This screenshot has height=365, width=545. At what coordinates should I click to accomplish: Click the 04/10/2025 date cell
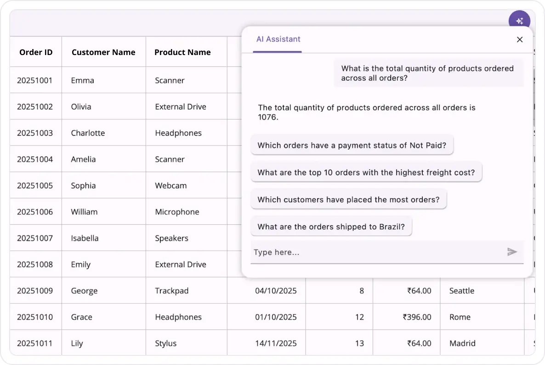276,291
